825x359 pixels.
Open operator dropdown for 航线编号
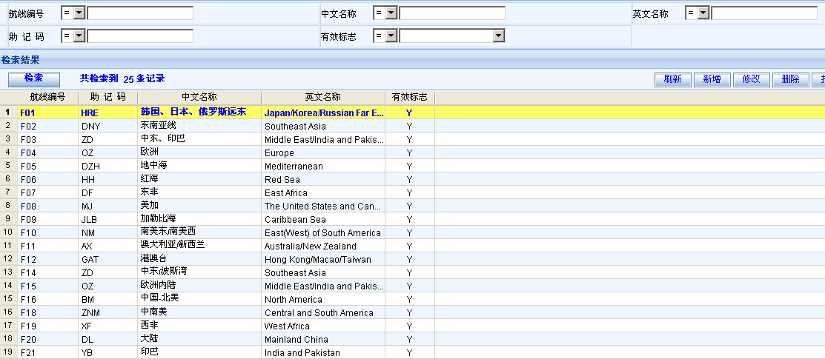[x=79, y=13]
